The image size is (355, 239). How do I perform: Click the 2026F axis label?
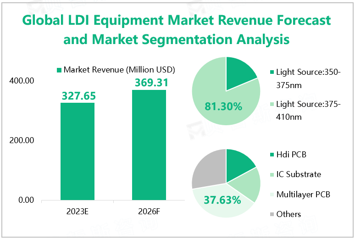pos(149,211)
